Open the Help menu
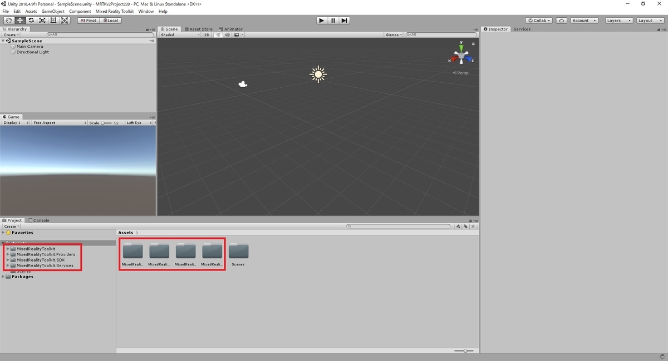Image resolution: width=668 pixels, height=361 pixels. pos(163,11)
